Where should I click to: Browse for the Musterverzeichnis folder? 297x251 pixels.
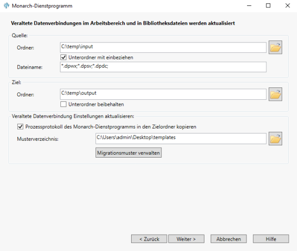coord(276,138)
